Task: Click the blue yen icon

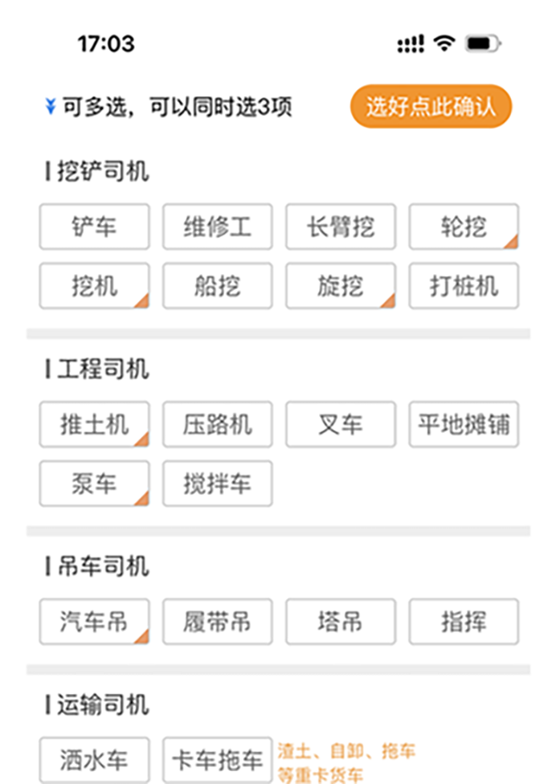Action: [x=51, y=107]
